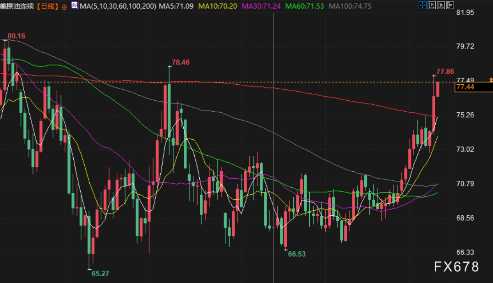The image size is (493, 283).
Task: Click the 80.16 high price marker
Action: coord(16,36)
